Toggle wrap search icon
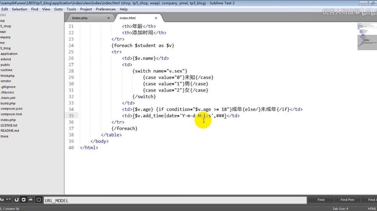The height and width of the screenshot is (211, 377). click(x=24, y=200)
